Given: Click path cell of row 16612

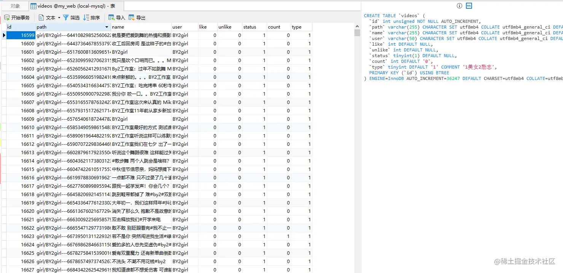Looking at the screenshot, I should (x=73, y=144).
